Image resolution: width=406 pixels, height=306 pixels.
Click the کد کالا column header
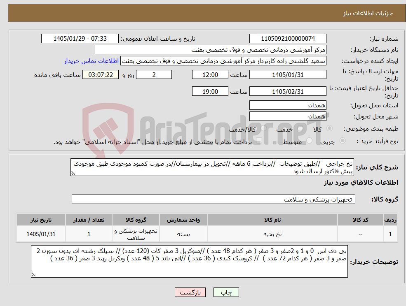point(360,220)
